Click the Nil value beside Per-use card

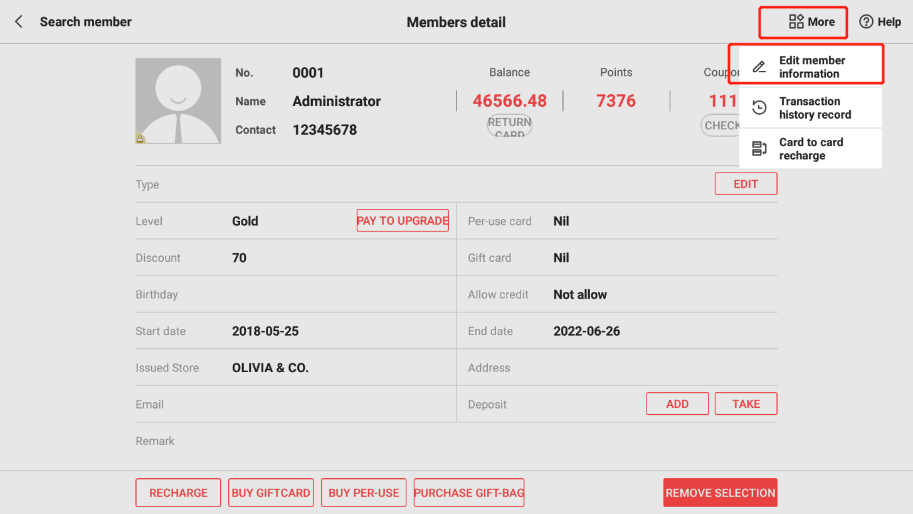pos(561,221)
